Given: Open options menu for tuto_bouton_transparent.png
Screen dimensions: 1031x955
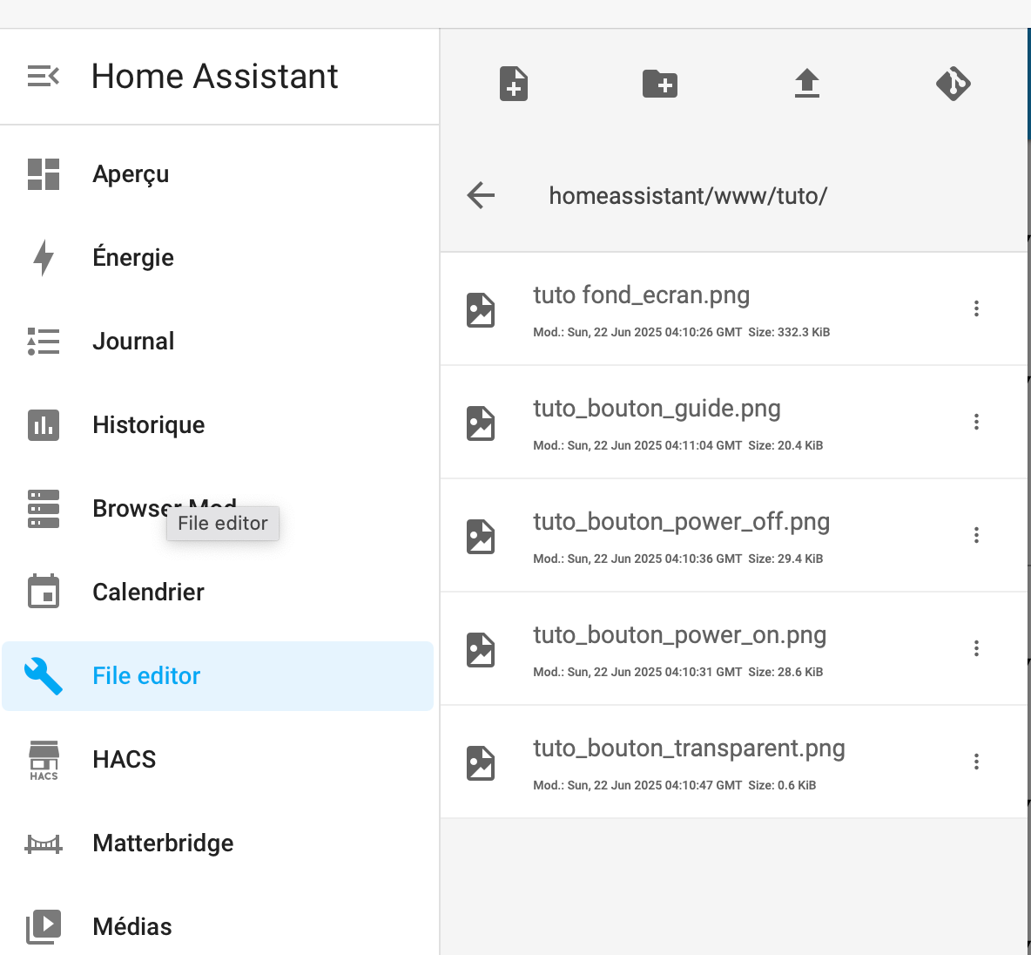Looking at the screenshot, I should pos(976,762).
